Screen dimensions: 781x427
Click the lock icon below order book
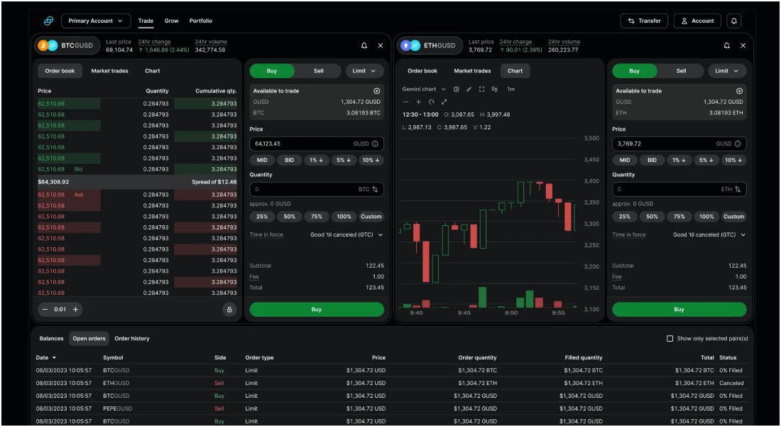pos(229,309)
